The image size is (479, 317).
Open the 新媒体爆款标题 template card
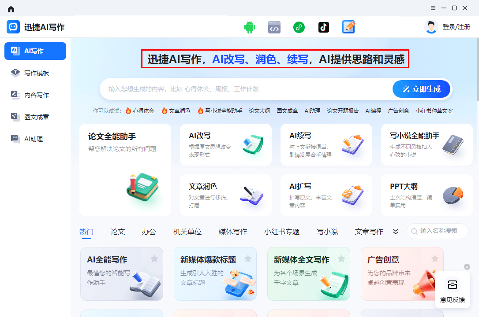pos(215,274)
